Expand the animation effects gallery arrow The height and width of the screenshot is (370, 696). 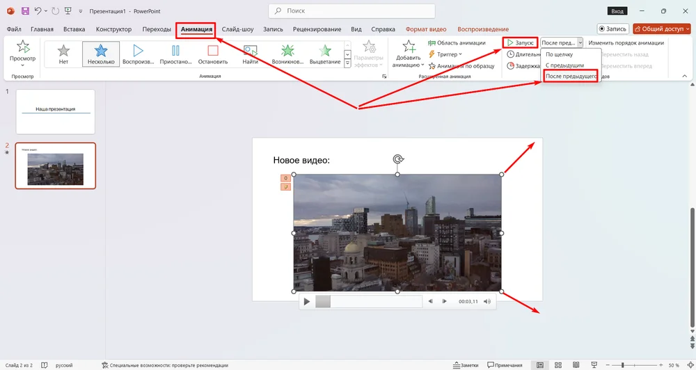tap(347, 65)
